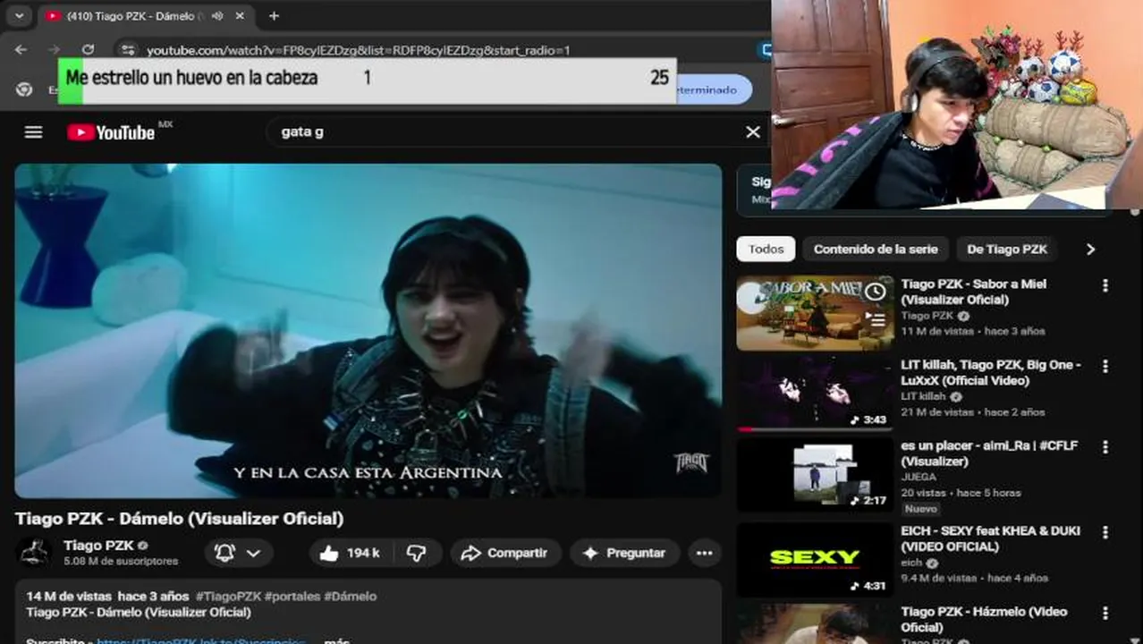The height and width of the screenshot is (644, 1143).
Task: Expand description with "más"
Action: click(336, 640)
